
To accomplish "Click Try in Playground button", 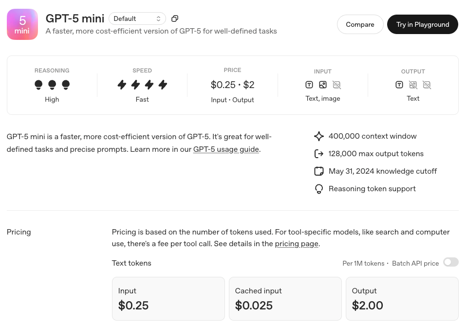I will (x=422, y=24).
